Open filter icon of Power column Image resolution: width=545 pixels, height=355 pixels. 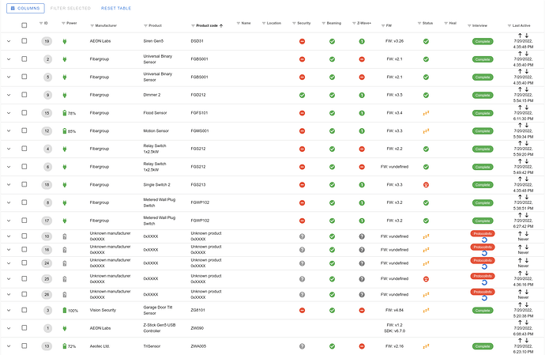tap(63, 23)
